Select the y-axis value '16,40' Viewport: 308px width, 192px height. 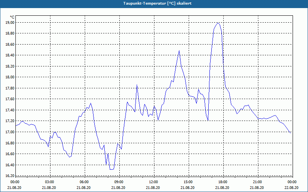coord(10,165)
